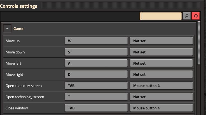The image size is (206, 115).
Task: Edit Close window Mouse button 4 binding
Action: [x=161, y=108]
